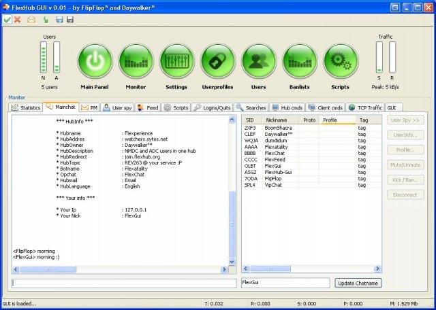Switch to the Hub cmds tab
The width and height of the screenshot is (436, 310).
(287, 107)
